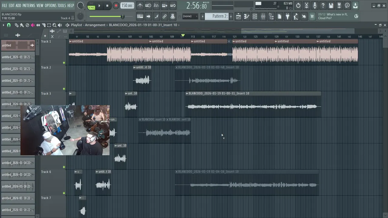The width and height of the screenshot is (388, 218).
Task: Select the Slice tool in playlist
Action: [x=44, y=25]
